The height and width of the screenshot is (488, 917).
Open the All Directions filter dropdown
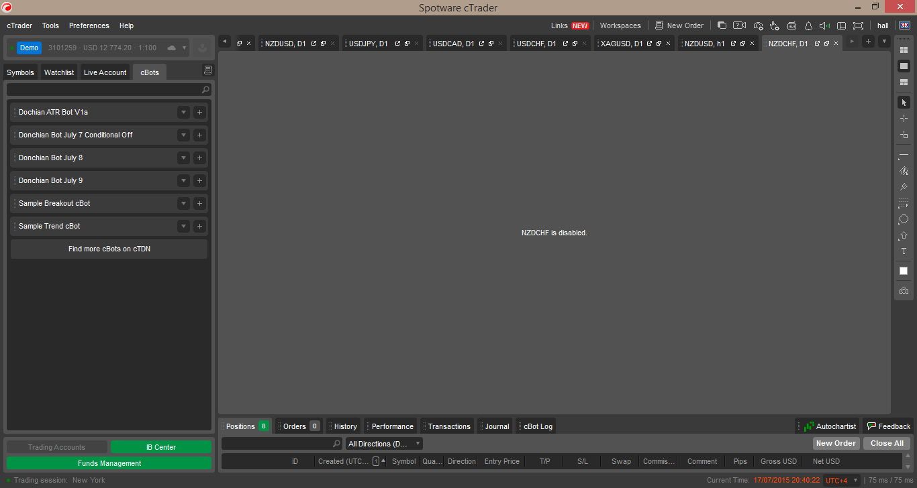coord(384,444)
